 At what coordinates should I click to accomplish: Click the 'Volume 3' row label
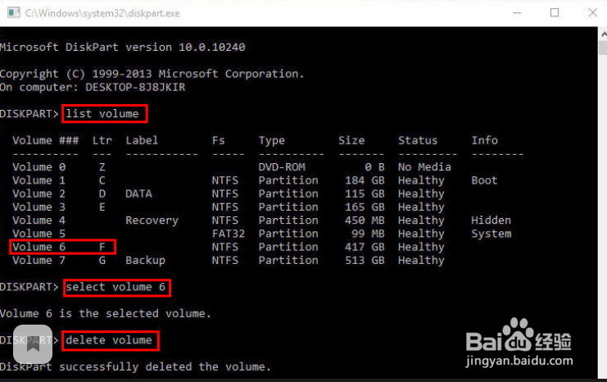[x=39, y=207]
